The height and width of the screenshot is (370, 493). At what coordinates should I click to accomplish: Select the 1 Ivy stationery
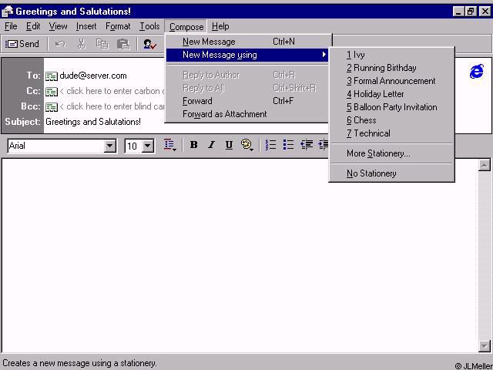click(391, 55)
